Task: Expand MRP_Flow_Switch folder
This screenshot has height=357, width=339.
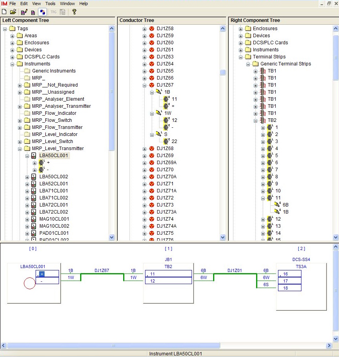Action: pyautogui.click(x=20, y=121)
